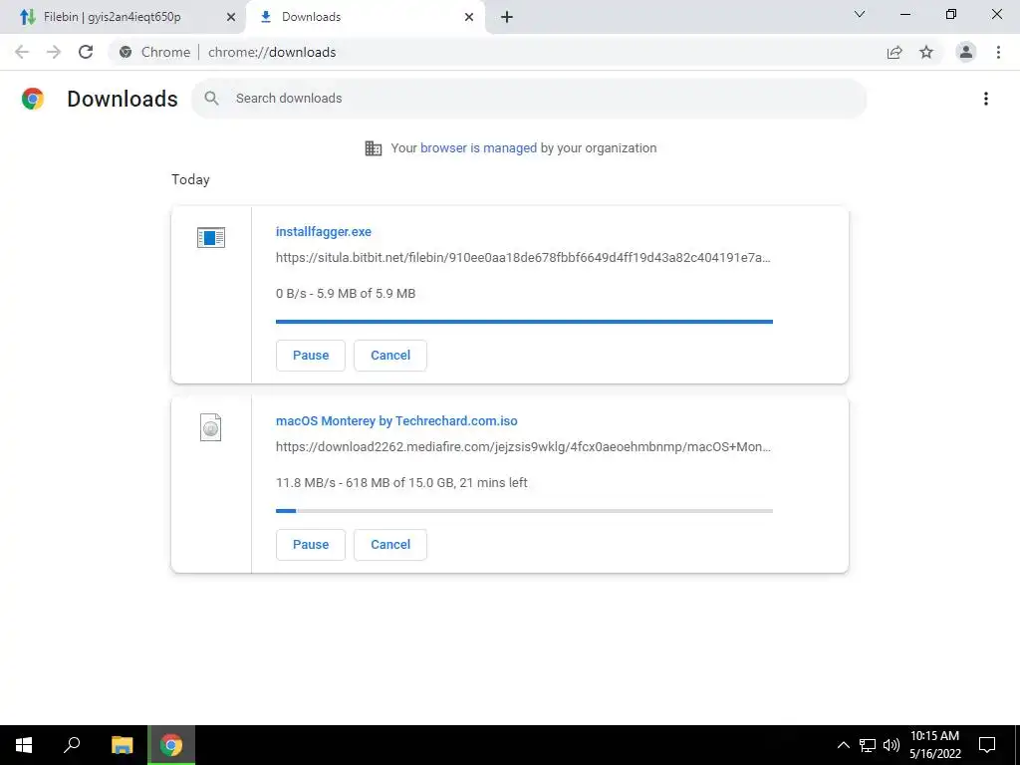Cancel the installfagger.exe download
The width and height of the screenshot is (1020, 765).
point(390,356)
